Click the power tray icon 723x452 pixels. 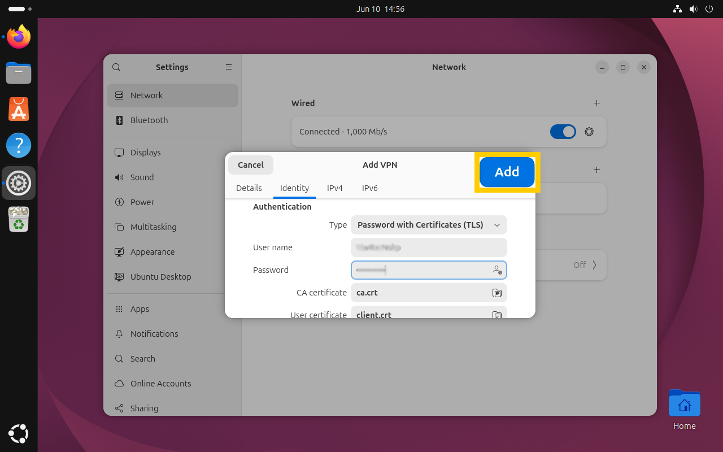pyautogui.click(x=709, y=9)
